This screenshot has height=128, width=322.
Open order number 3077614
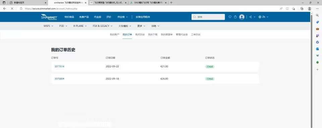[x=59, y=66]
